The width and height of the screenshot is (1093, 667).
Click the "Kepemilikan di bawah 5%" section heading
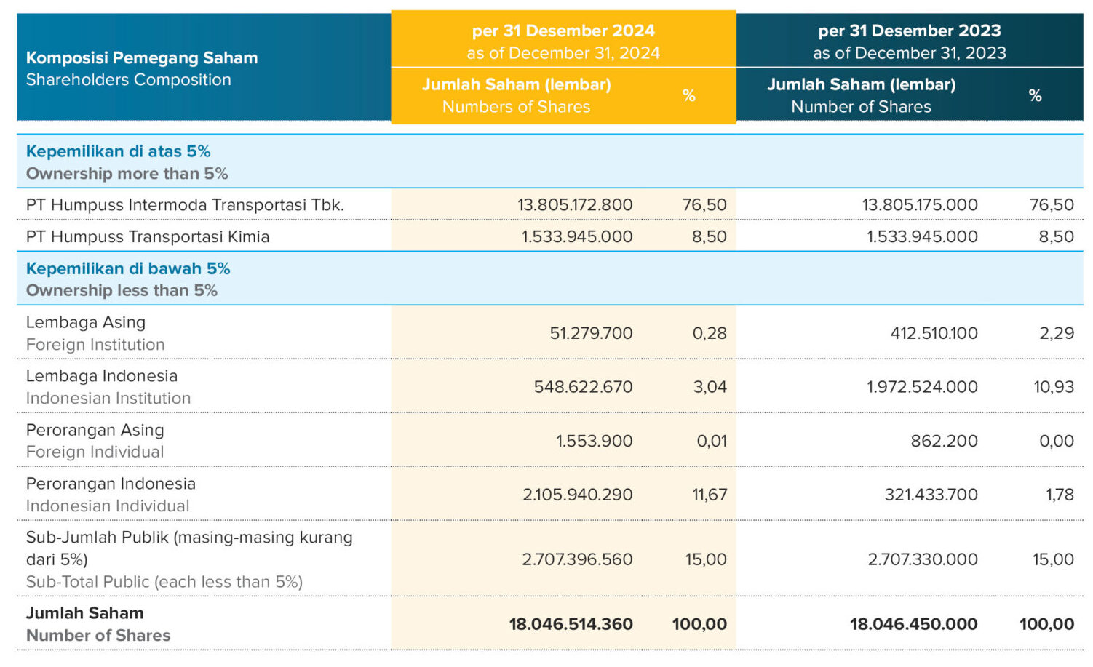click(x=128, y=268)
